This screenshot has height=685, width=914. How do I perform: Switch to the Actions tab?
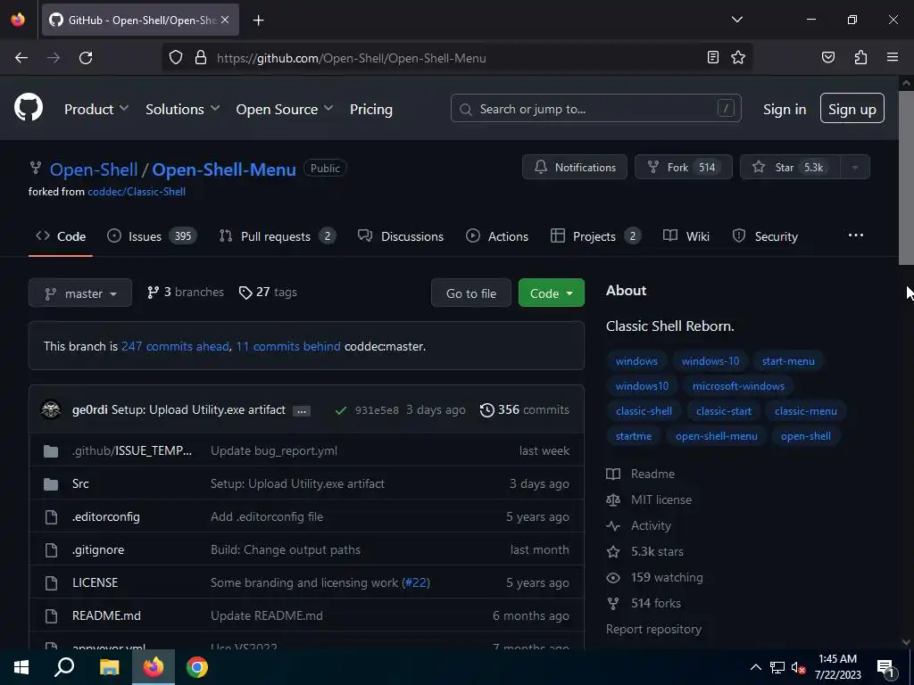(x=497, y=236)
